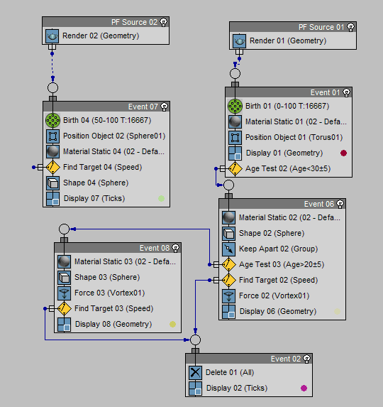Select the Material Static 04 sphere icon
The height and width of the screenshot is (407, 383).
coord(53,151)
